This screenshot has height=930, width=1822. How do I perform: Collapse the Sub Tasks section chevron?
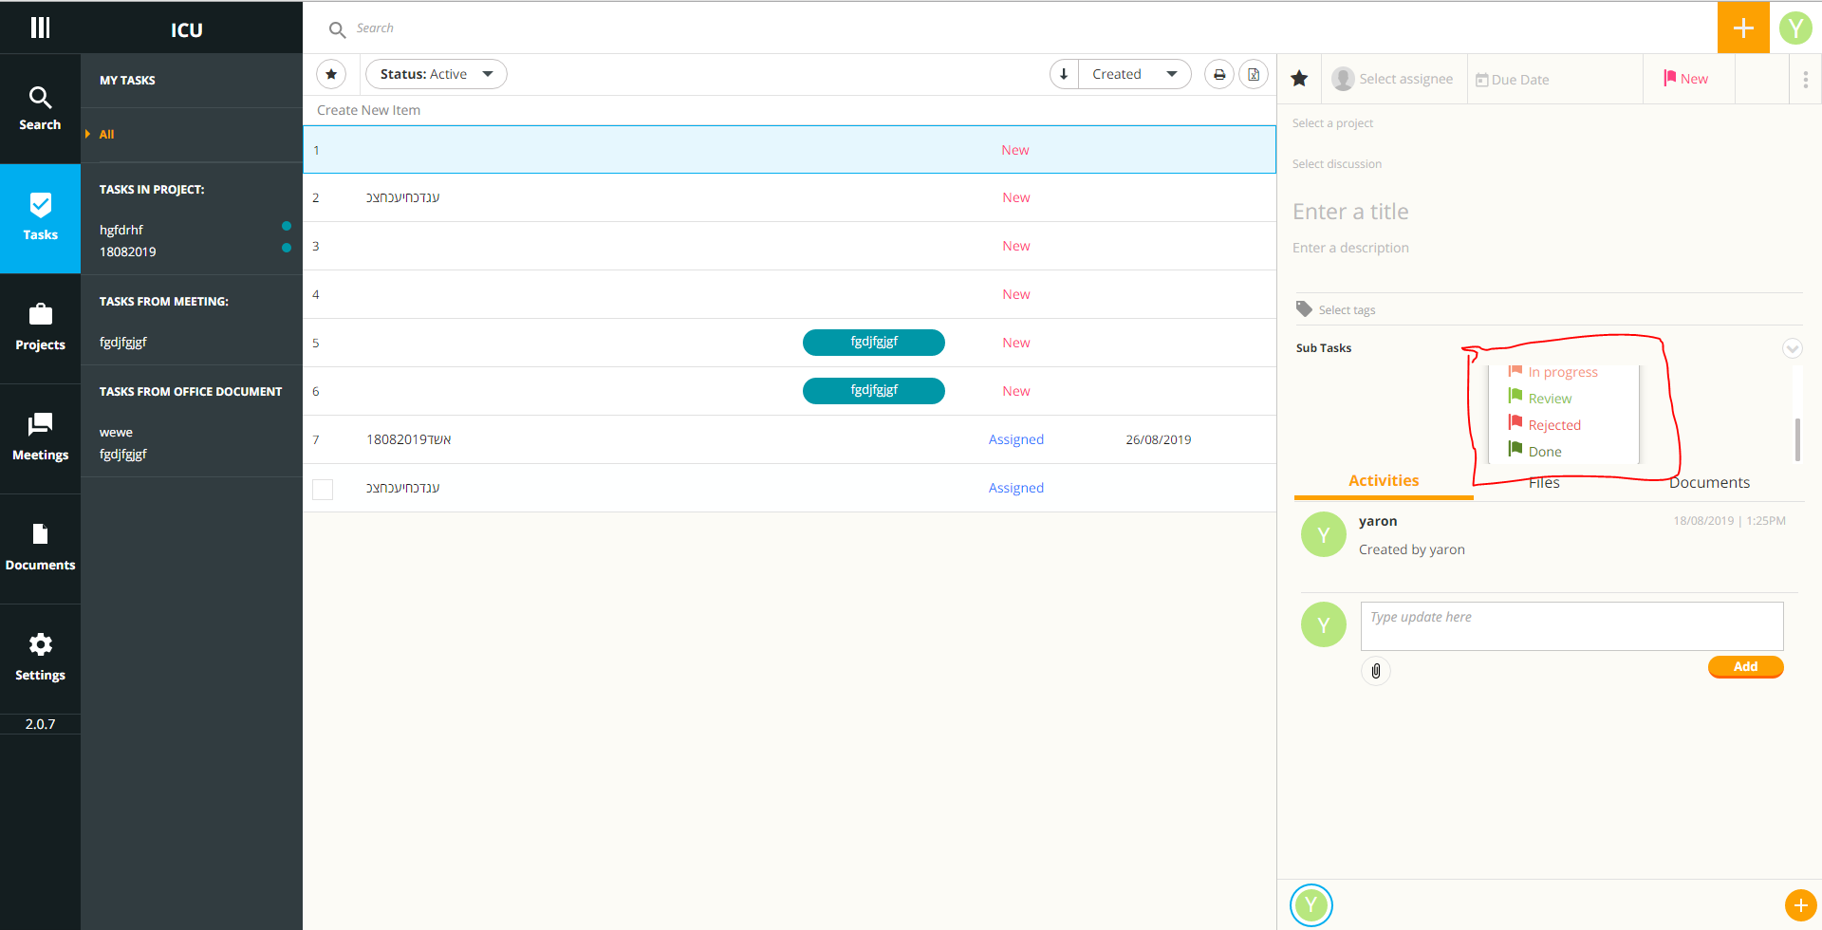click(1792, 348)
